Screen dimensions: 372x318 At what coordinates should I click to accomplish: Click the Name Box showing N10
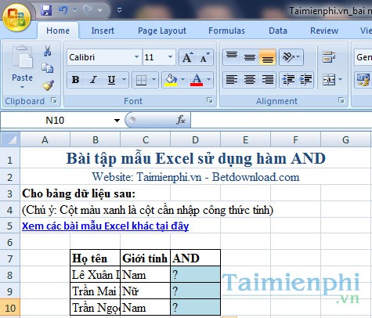pos(55,121)
